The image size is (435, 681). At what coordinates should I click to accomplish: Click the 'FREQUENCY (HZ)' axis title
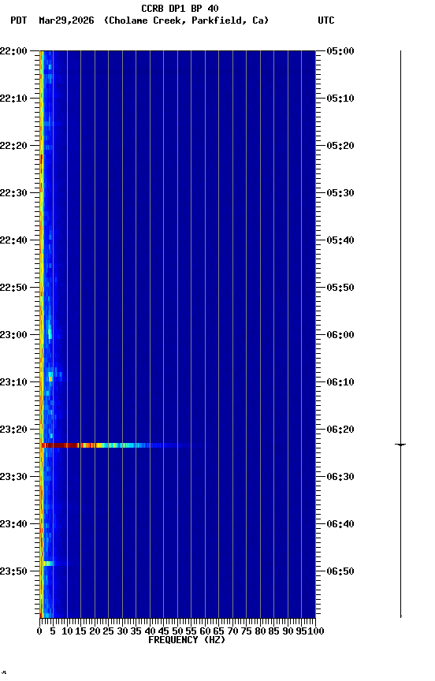click(187, 640)
